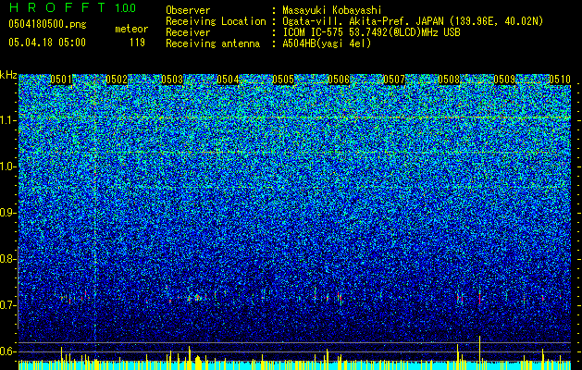Select the version number 1.0.0
582x370 pixels.
[126, 7]
